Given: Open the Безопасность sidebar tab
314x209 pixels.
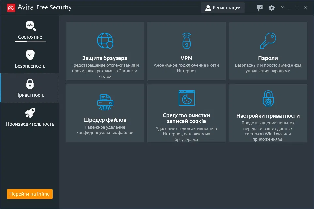Looking at the screenshot, I should coord(30,59).
